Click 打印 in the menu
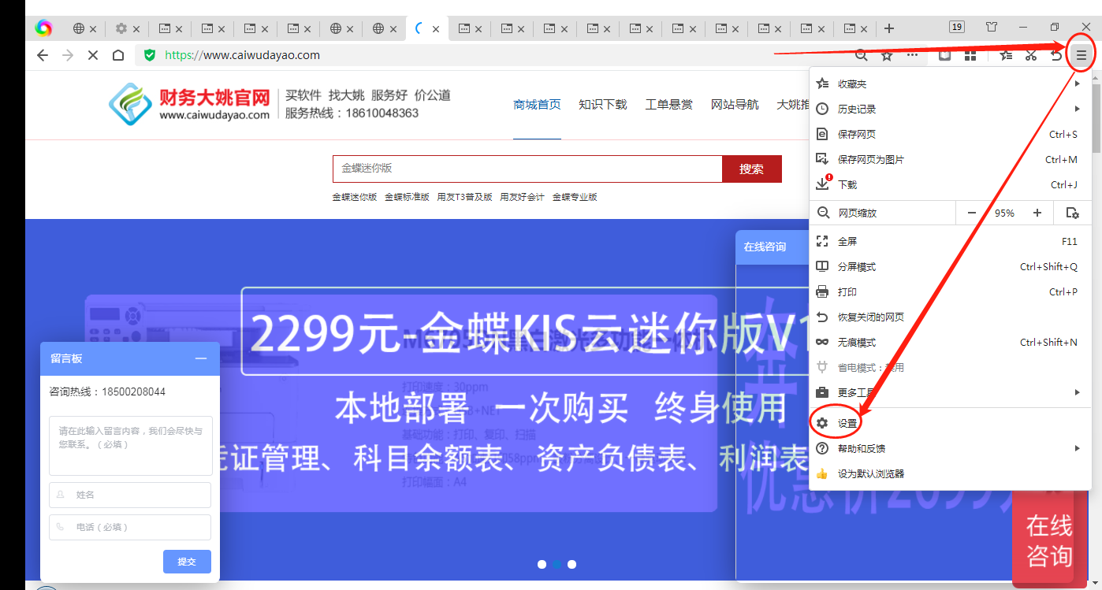Image resolution: width=1102 pixels, height=590 pixels. pos(949,291)
